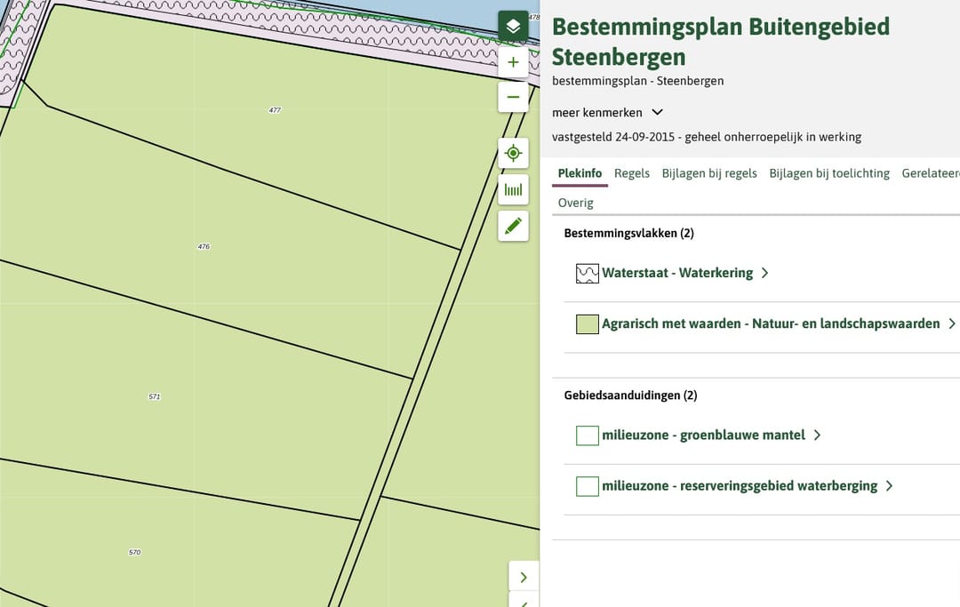This screenshot has width=960, height=607.
Task: Zoom out on the map
Action: (x=513, y=96)
